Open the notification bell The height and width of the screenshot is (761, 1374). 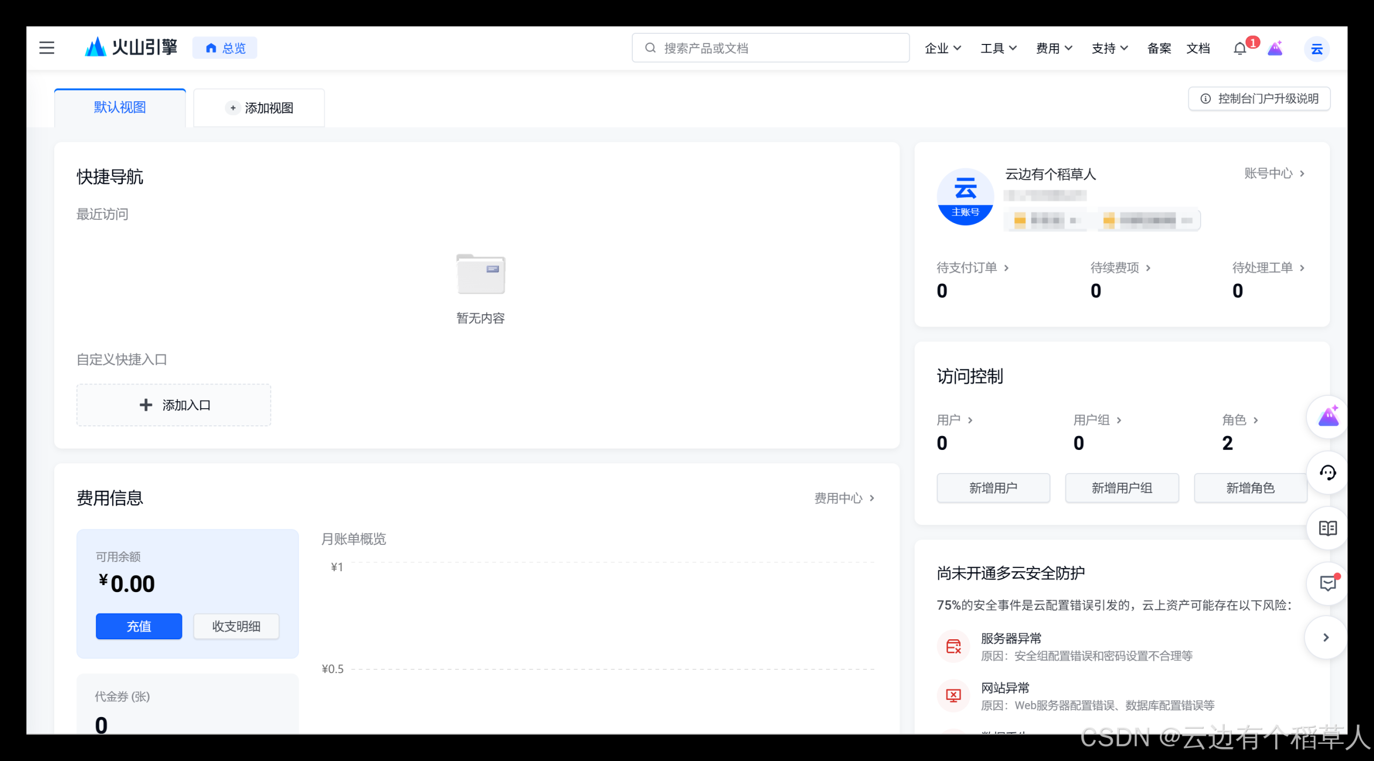[1240, 48]
